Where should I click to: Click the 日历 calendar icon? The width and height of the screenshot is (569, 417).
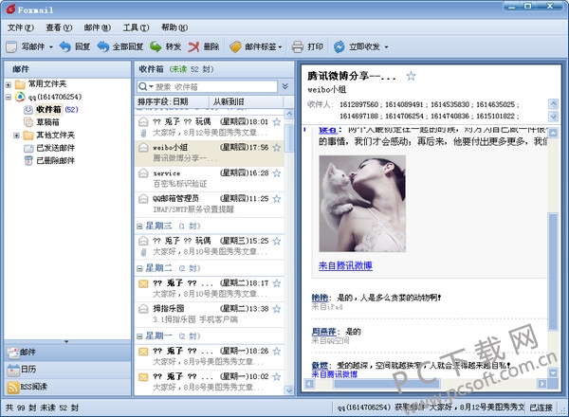(13, 370)
